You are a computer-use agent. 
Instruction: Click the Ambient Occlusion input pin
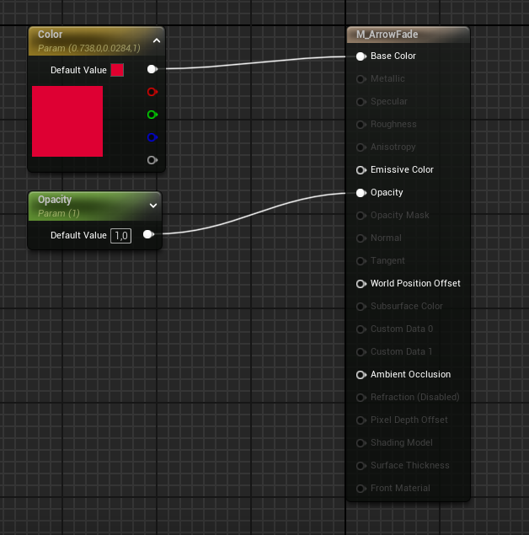point(361,375)
